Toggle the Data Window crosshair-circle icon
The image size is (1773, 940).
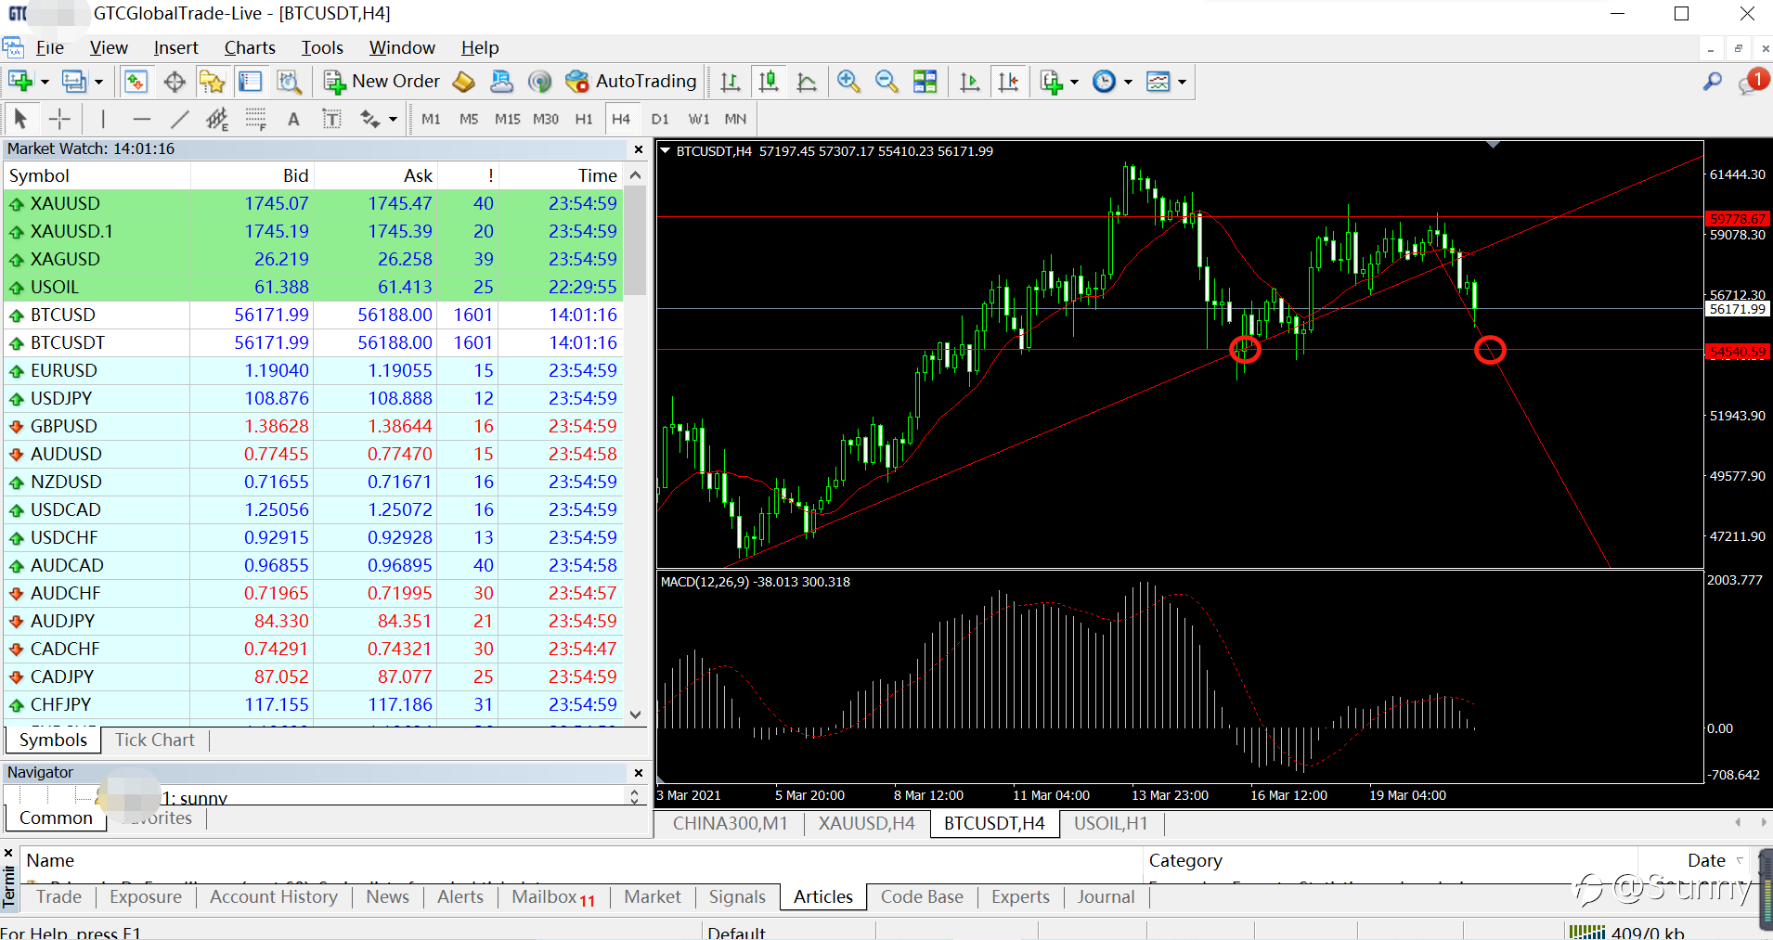click(175, 82)
